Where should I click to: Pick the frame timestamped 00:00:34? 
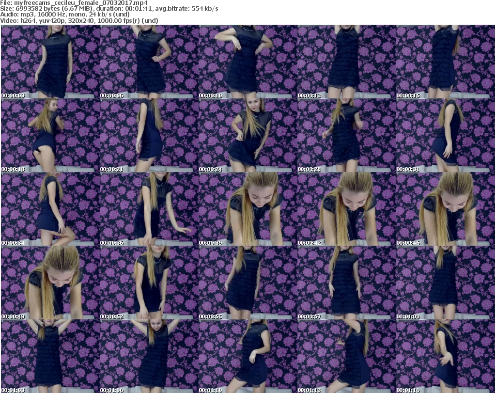coord(50,209)
